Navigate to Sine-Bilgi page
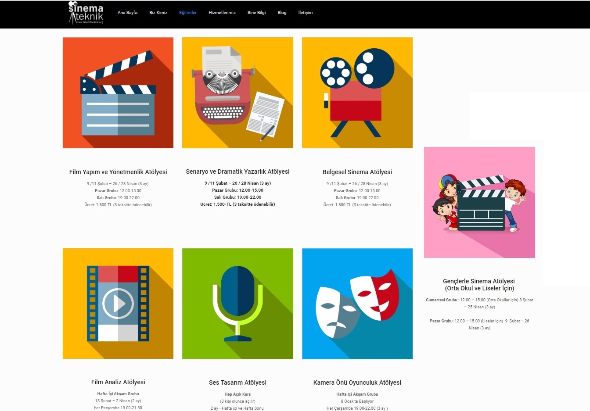Image resolution: width=590 pixels, height=411 pixels. (256, 13)
